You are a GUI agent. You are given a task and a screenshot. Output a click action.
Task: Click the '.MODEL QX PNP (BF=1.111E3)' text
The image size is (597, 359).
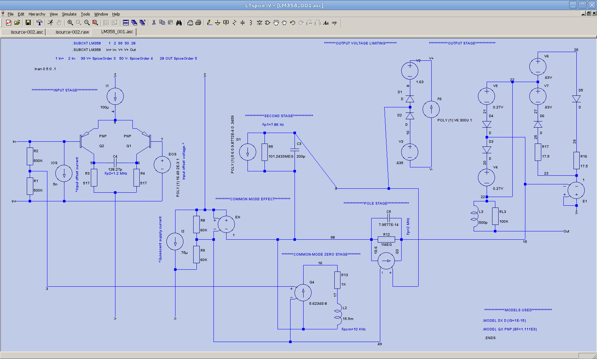coord(510,329)
